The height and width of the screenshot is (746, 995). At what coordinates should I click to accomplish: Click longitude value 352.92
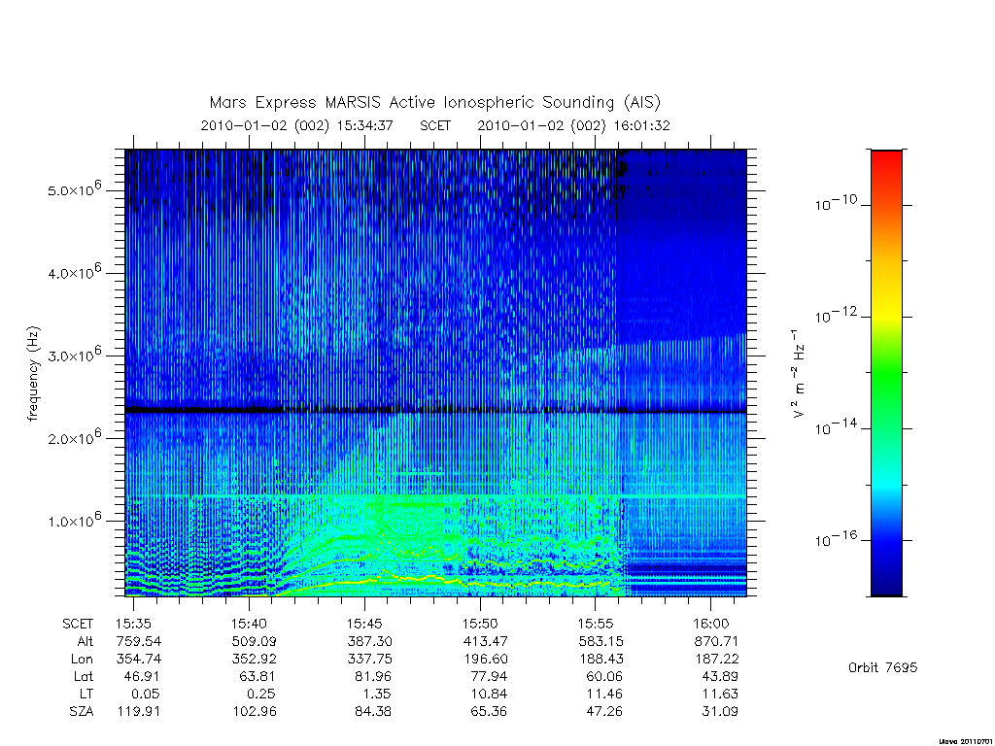pyautogui.click(x=254, y=660)
